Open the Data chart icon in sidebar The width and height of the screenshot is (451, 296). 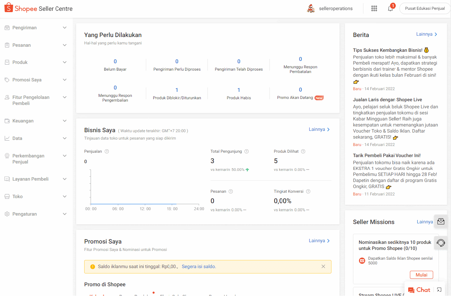click(7, 138)
